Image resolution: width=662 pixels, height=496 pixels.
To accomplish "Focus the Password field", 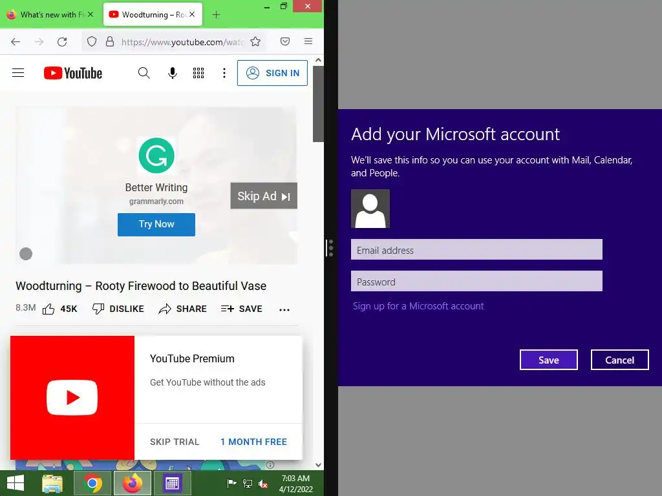I will (476, 282).
